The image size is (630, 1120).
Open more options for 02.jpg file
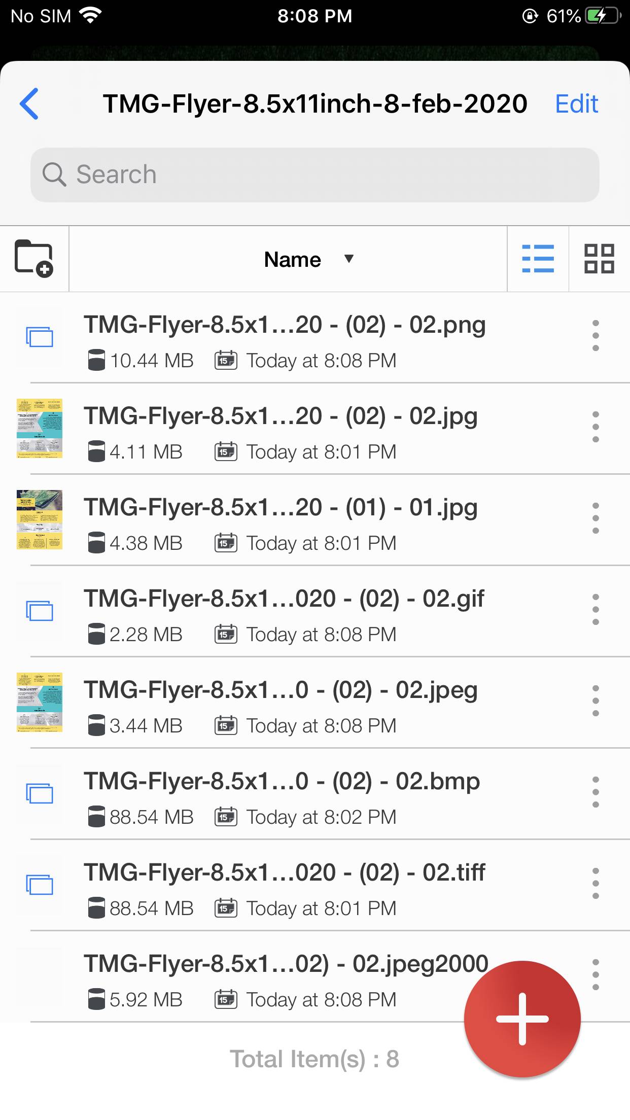click(x=596, y=427)
